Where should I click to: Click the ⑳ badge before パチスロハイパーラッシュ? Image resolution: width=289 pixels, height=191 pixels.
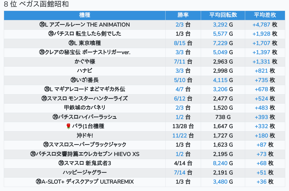[56, 117]
